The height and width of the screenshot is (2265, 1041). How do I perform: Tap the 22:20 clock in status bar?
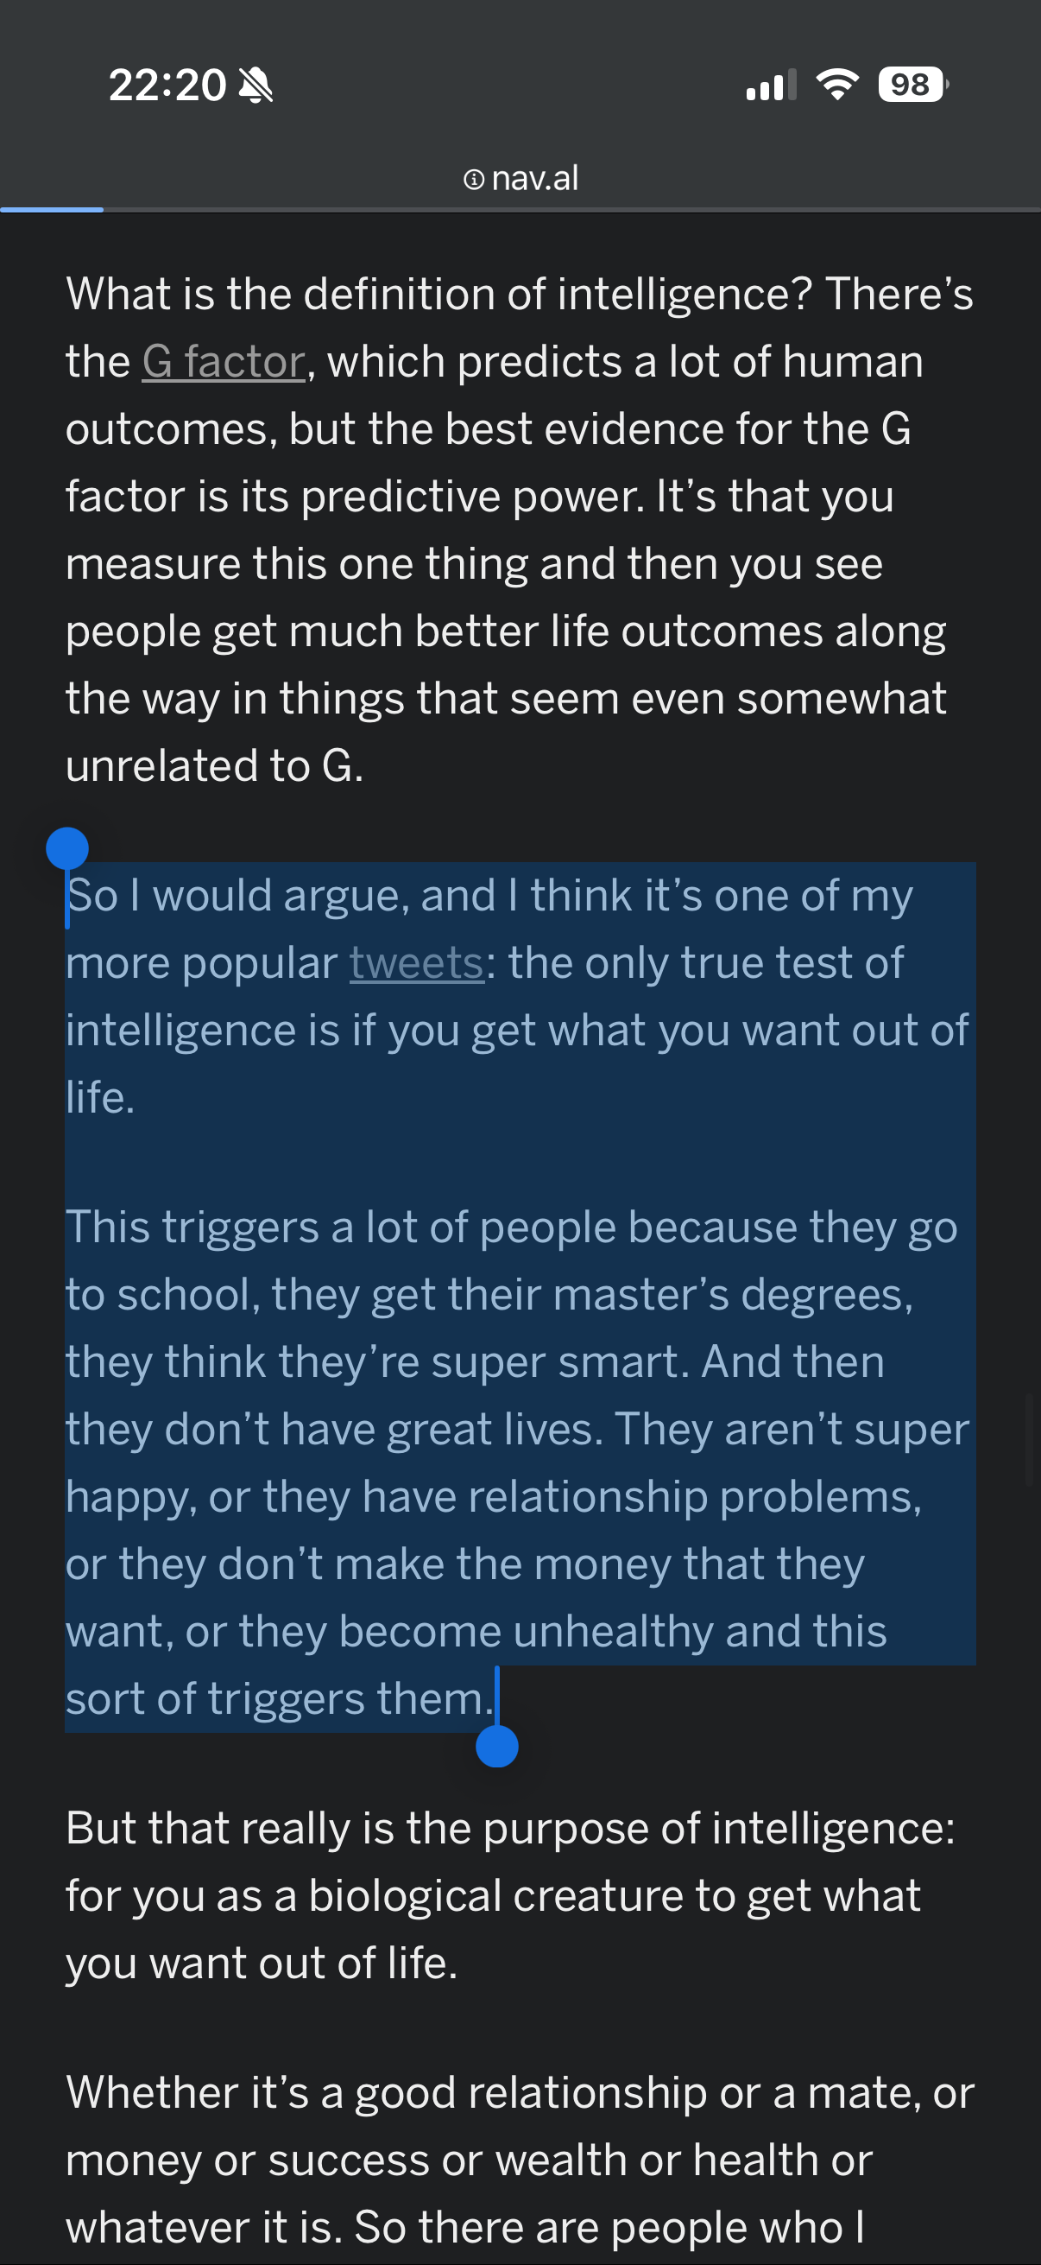coord(167,86)
